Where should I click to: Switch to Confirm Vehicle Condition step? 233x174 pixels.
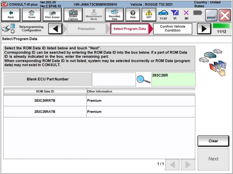click(173, 29)
